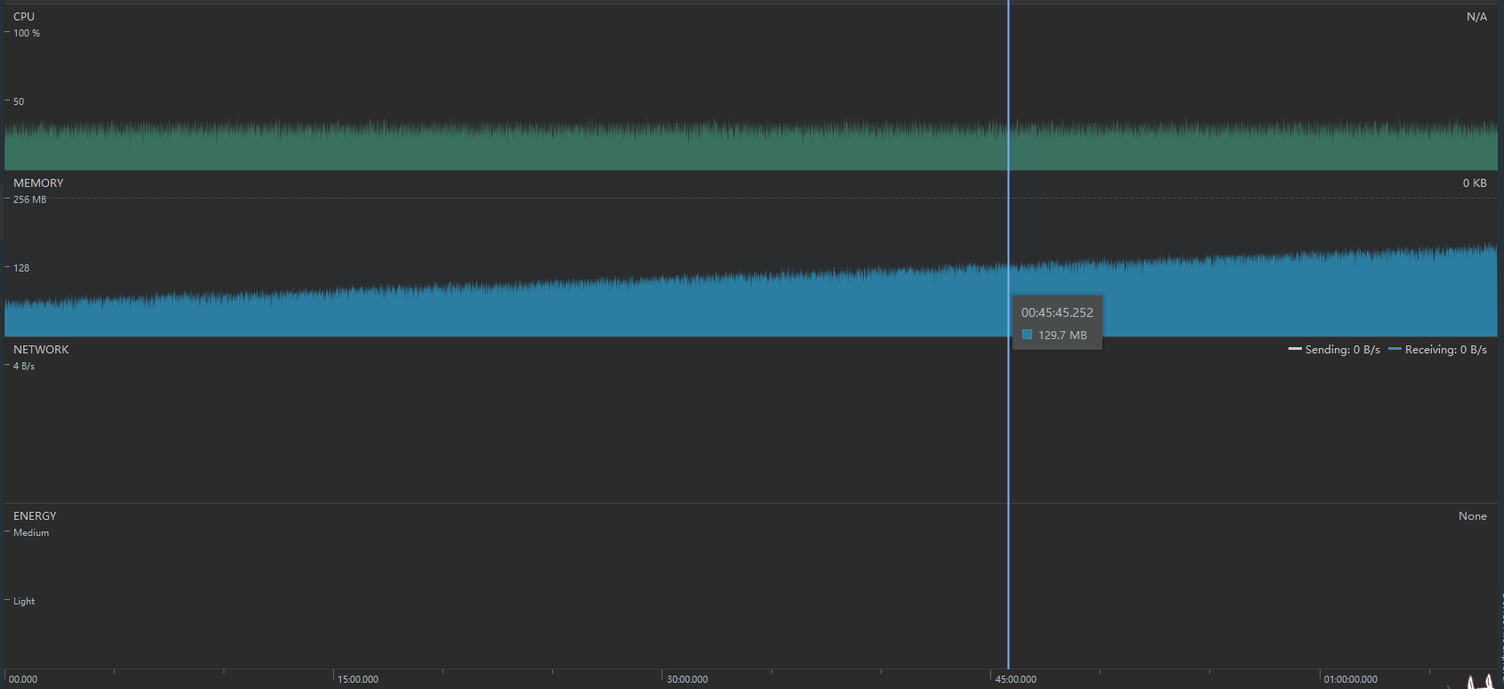Click the Light energy axis label
This screenshot has width=1504, height=689.
(24, 601)
